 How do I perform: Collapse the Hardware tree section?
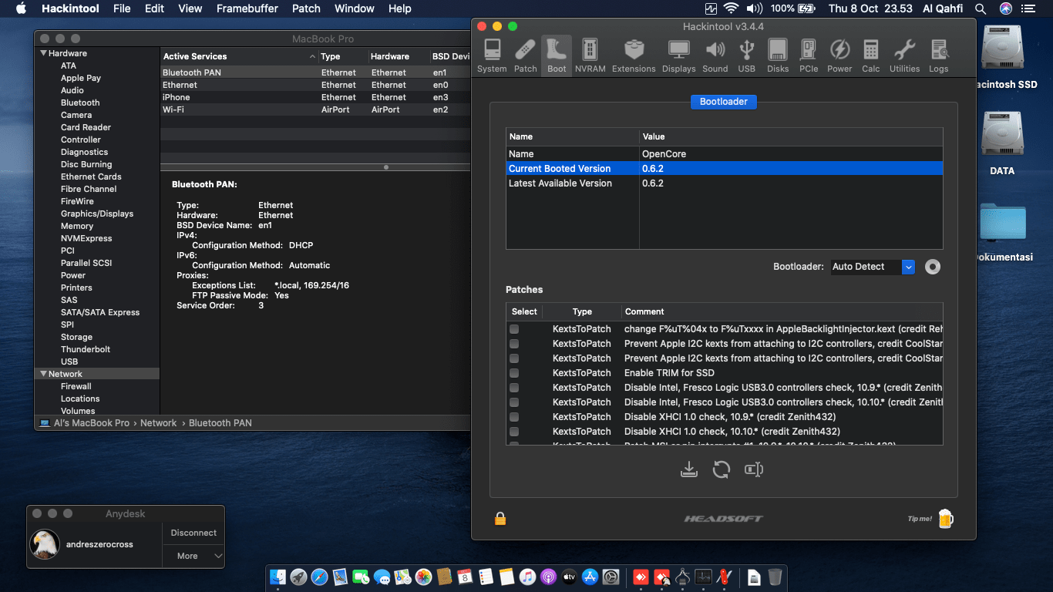tap(44, 53)
